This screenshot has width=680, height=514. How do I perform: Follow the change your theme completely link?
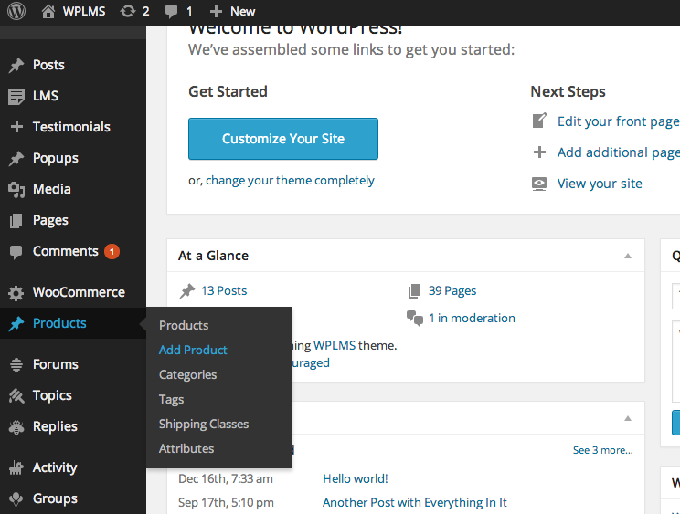tap(290, 180)
